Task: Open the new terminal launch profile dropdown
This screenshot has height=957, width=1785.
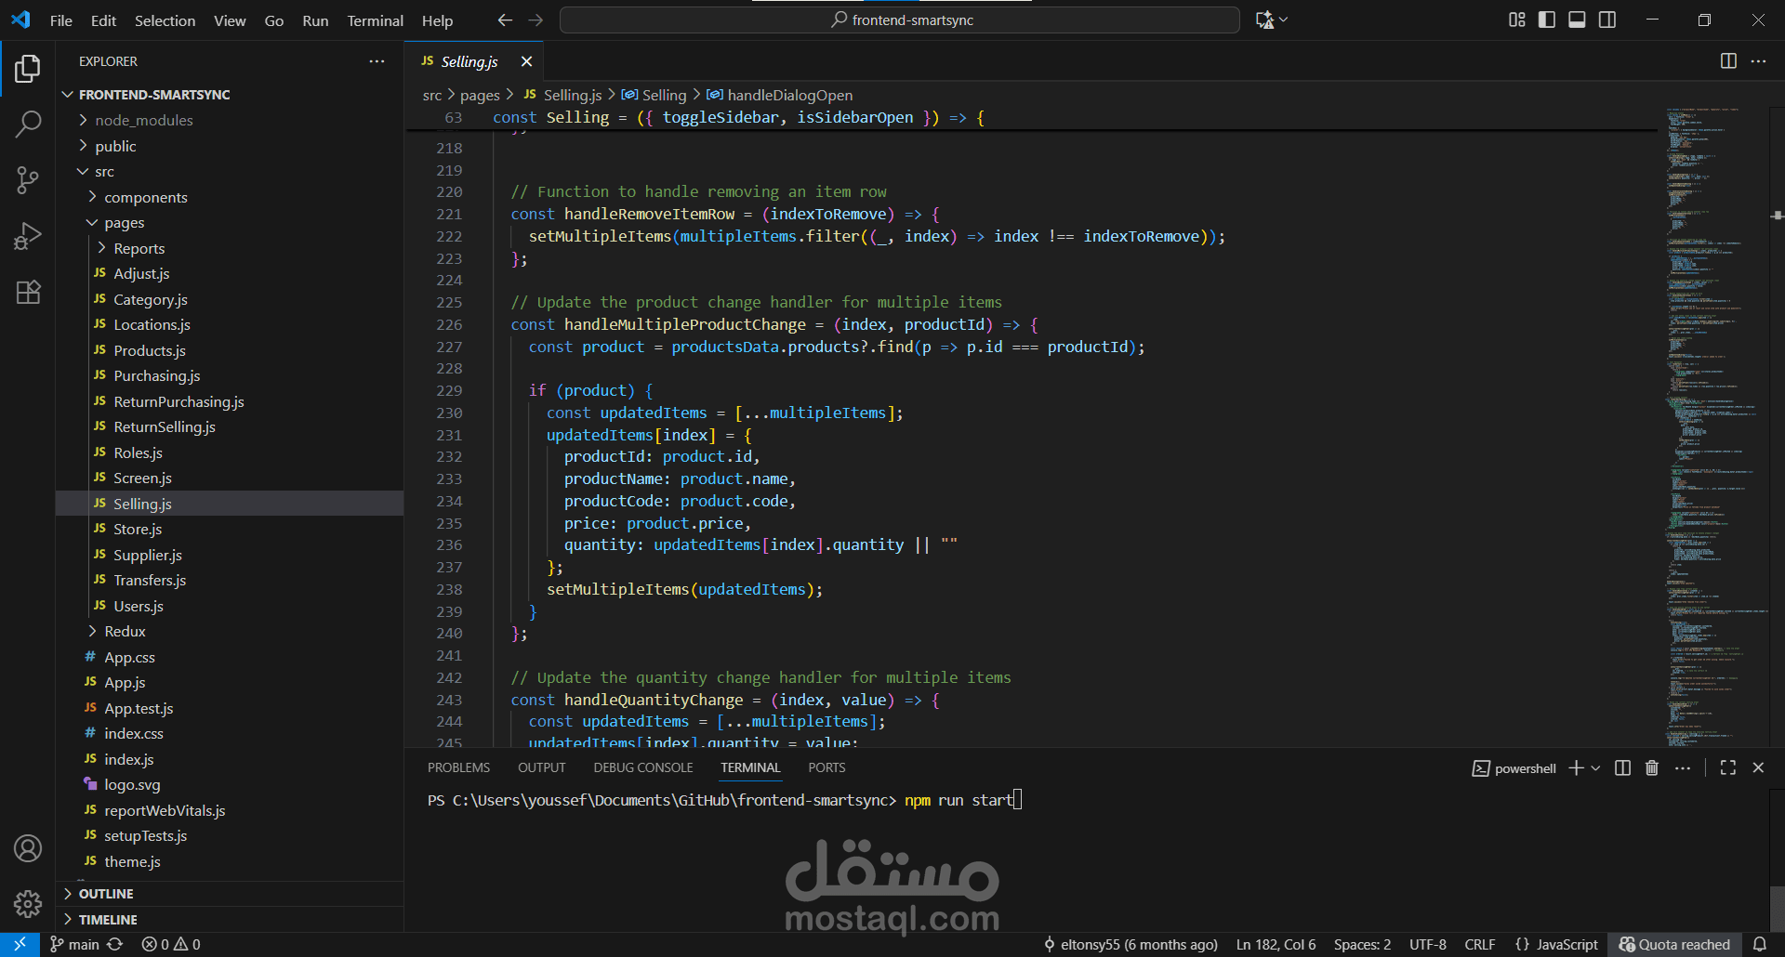Action: [x=1596, y=768]
